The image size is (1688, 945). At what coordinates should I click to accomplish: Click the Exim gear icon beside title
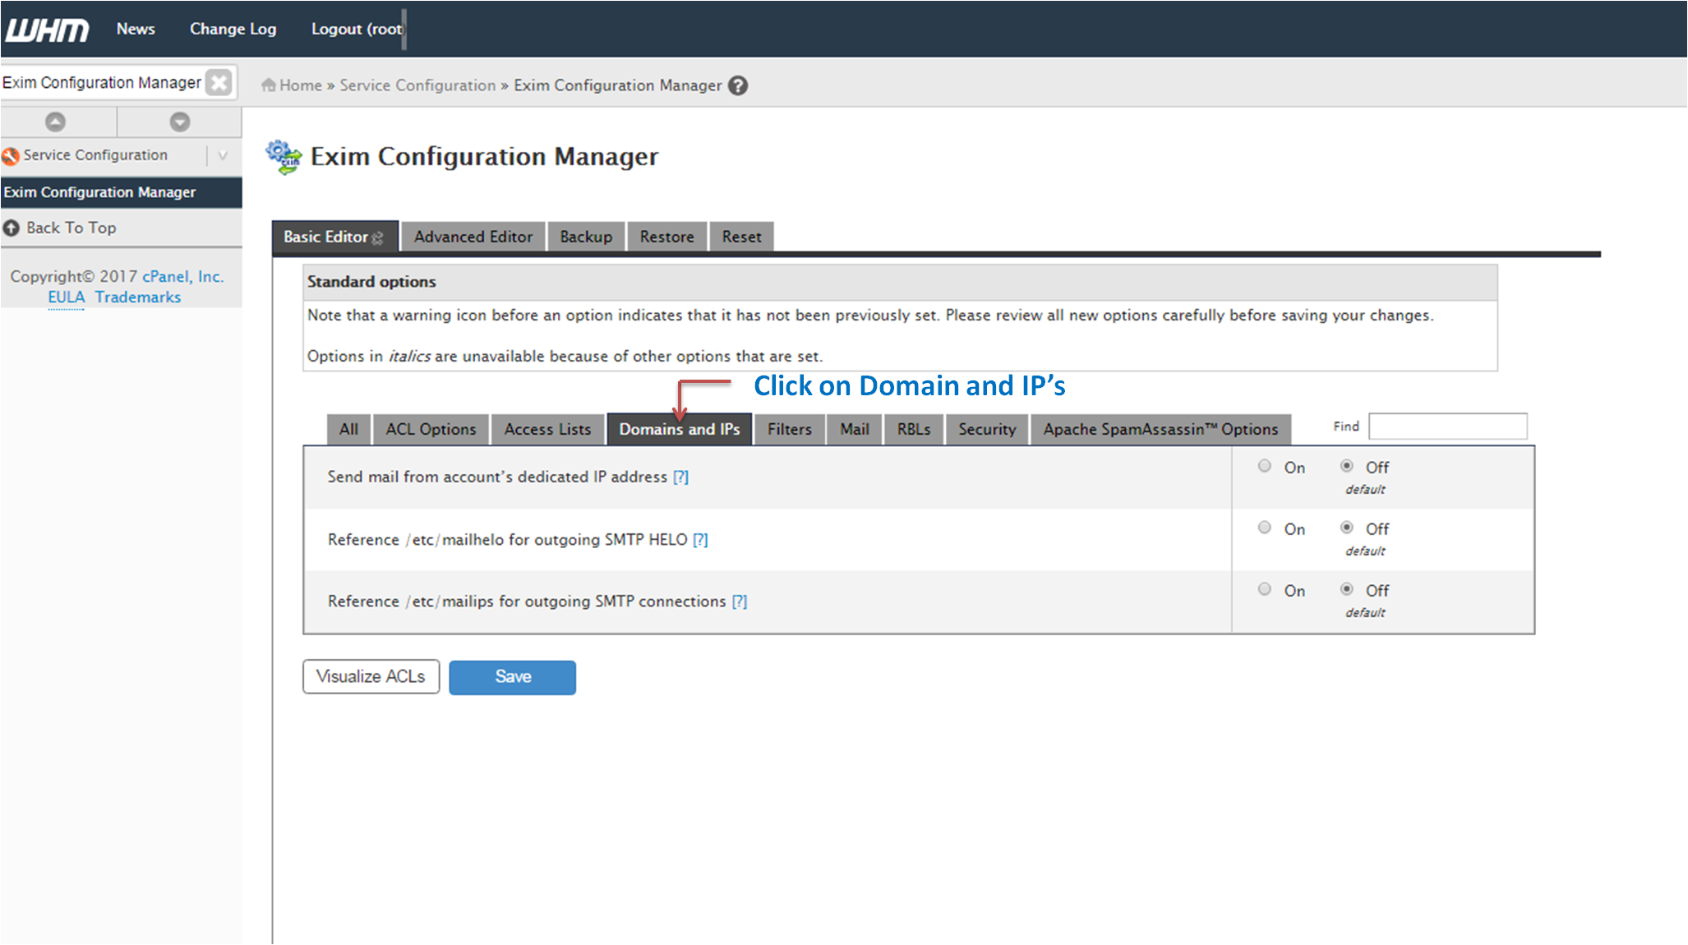(x=284, y=157)
